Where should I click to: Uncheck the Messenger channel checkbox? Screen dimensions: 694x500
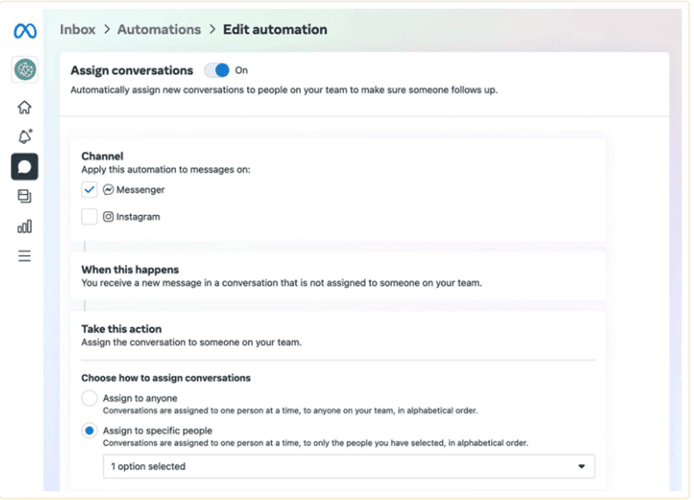[90, 190]
